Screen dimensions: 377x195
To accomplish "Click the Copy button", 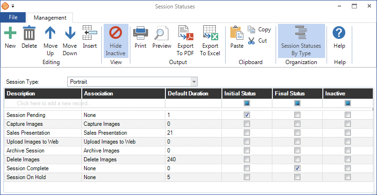I will 260,29.
